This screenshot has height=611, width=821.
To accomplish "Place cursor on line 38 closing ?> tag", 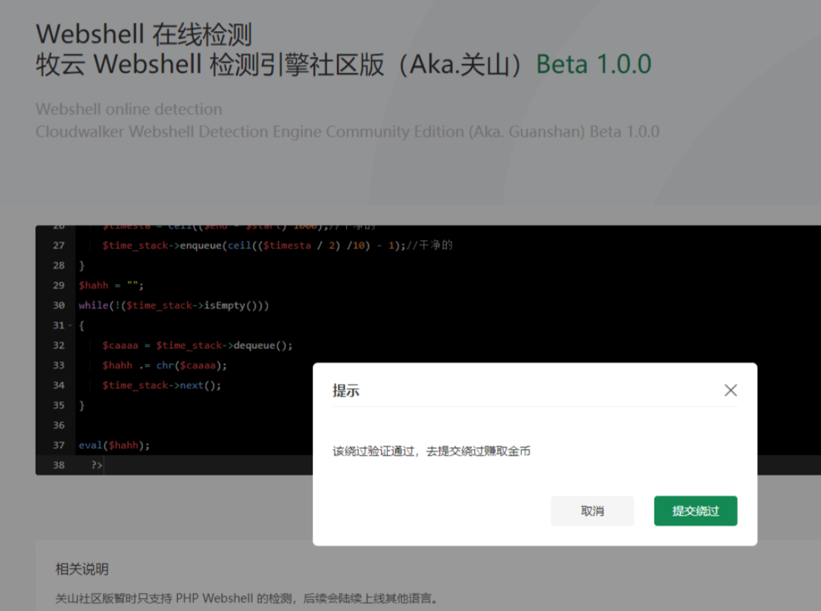I will coord(97,465).
